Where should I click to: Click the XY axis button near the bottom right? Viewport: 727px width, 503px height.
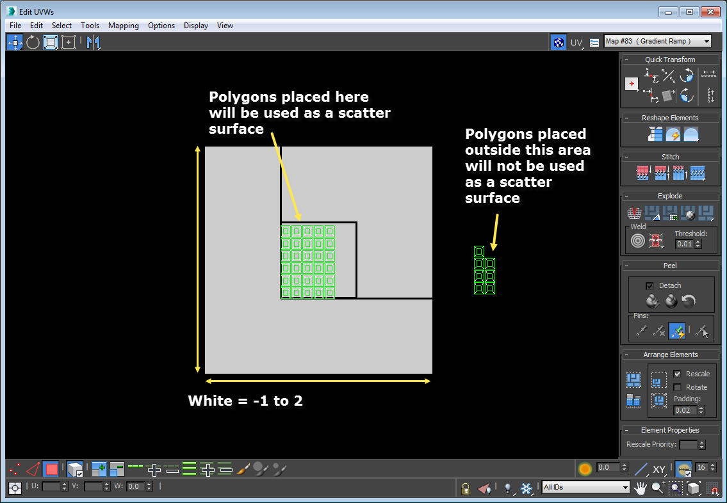coord(658,469)
